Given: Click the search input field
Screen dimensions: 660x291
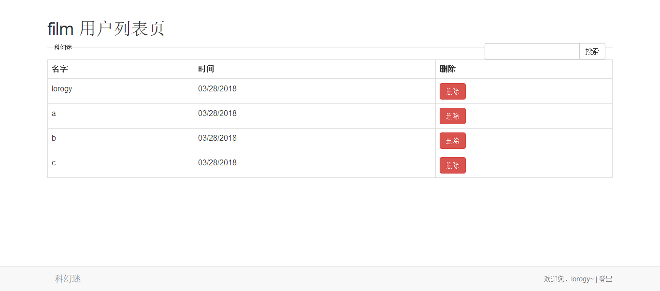Looking at the screenshot, I should coord(532,51).
